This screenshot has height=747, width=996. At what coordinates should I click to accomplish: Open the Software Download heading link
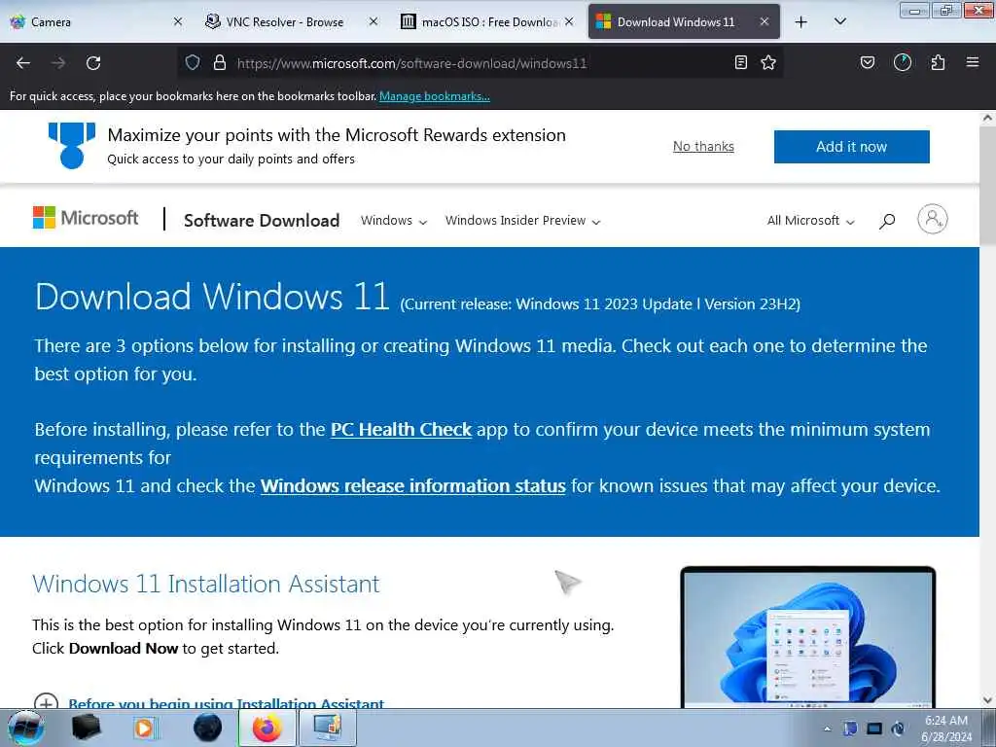coord(262,221)
